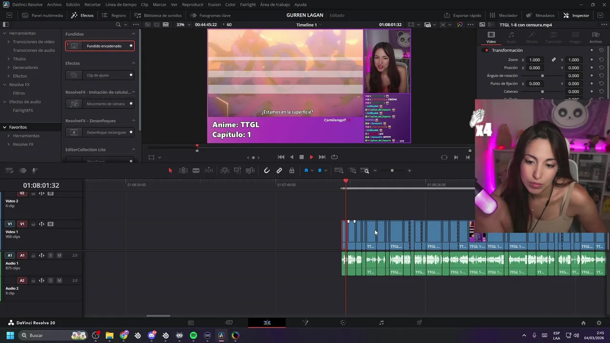Open the marker color dropdown arrow
Screen dimensions: 610x343
326,171
